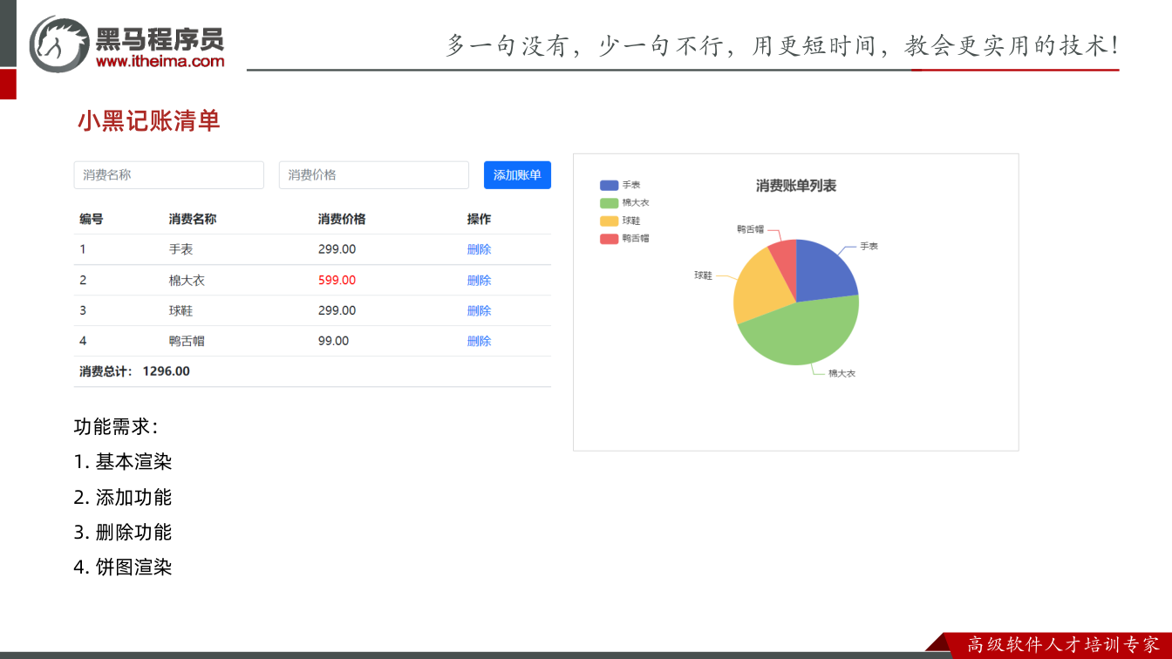Screen dimensions: 1172x659
Task: Click the 功能需求 heading
Action: tap(116, 427)
